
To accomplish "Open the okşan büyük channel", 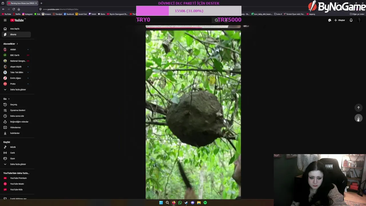I will click(x=16, y=67).
